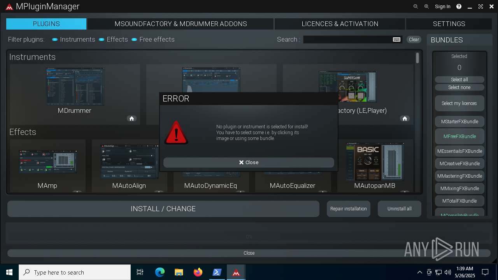The height and width of the screenshot is (280, 498).
Task: Click the MAutoEqualizer plugin label
Action: pos(293,185)
